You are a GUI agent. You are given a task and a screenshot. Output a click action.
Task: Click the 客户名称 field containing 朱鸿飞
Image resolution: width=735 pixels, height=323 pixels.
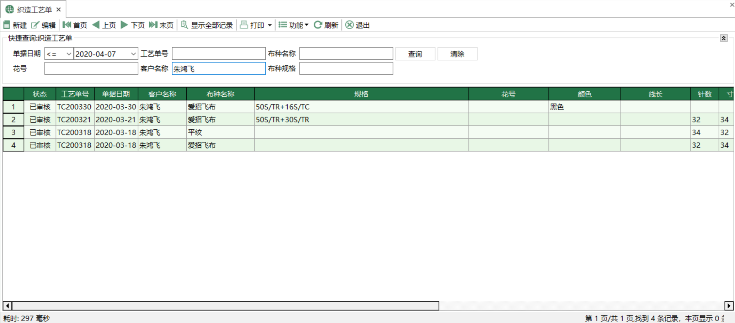click(219, 68)
